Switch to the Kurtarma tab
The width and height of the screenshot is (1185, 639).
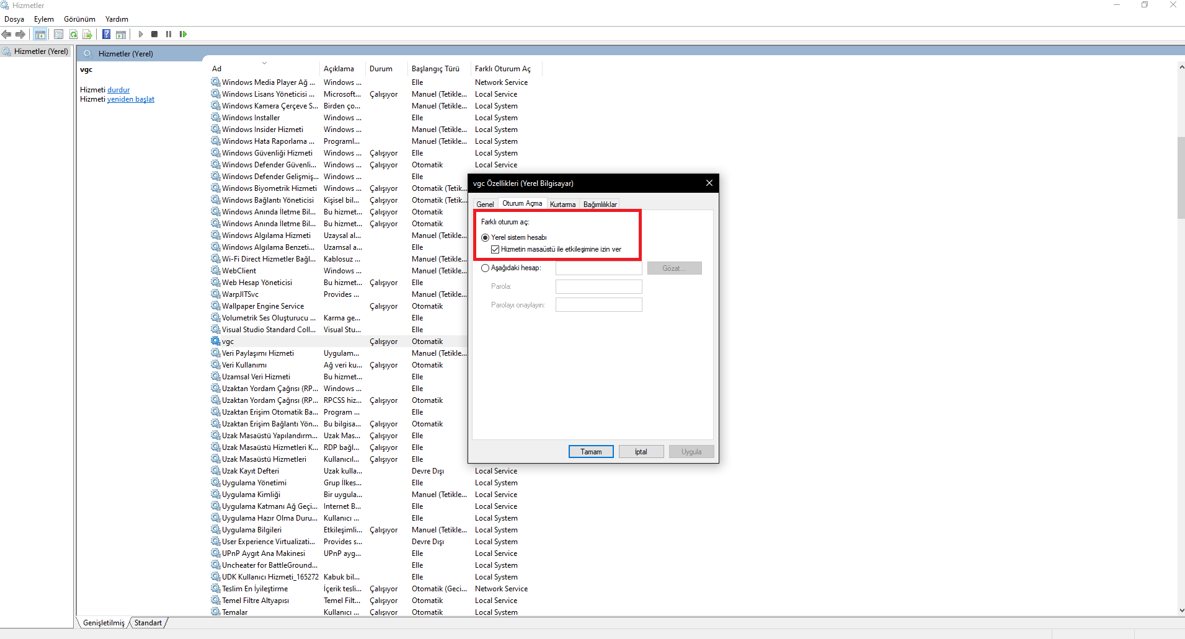tap(562, 205)
